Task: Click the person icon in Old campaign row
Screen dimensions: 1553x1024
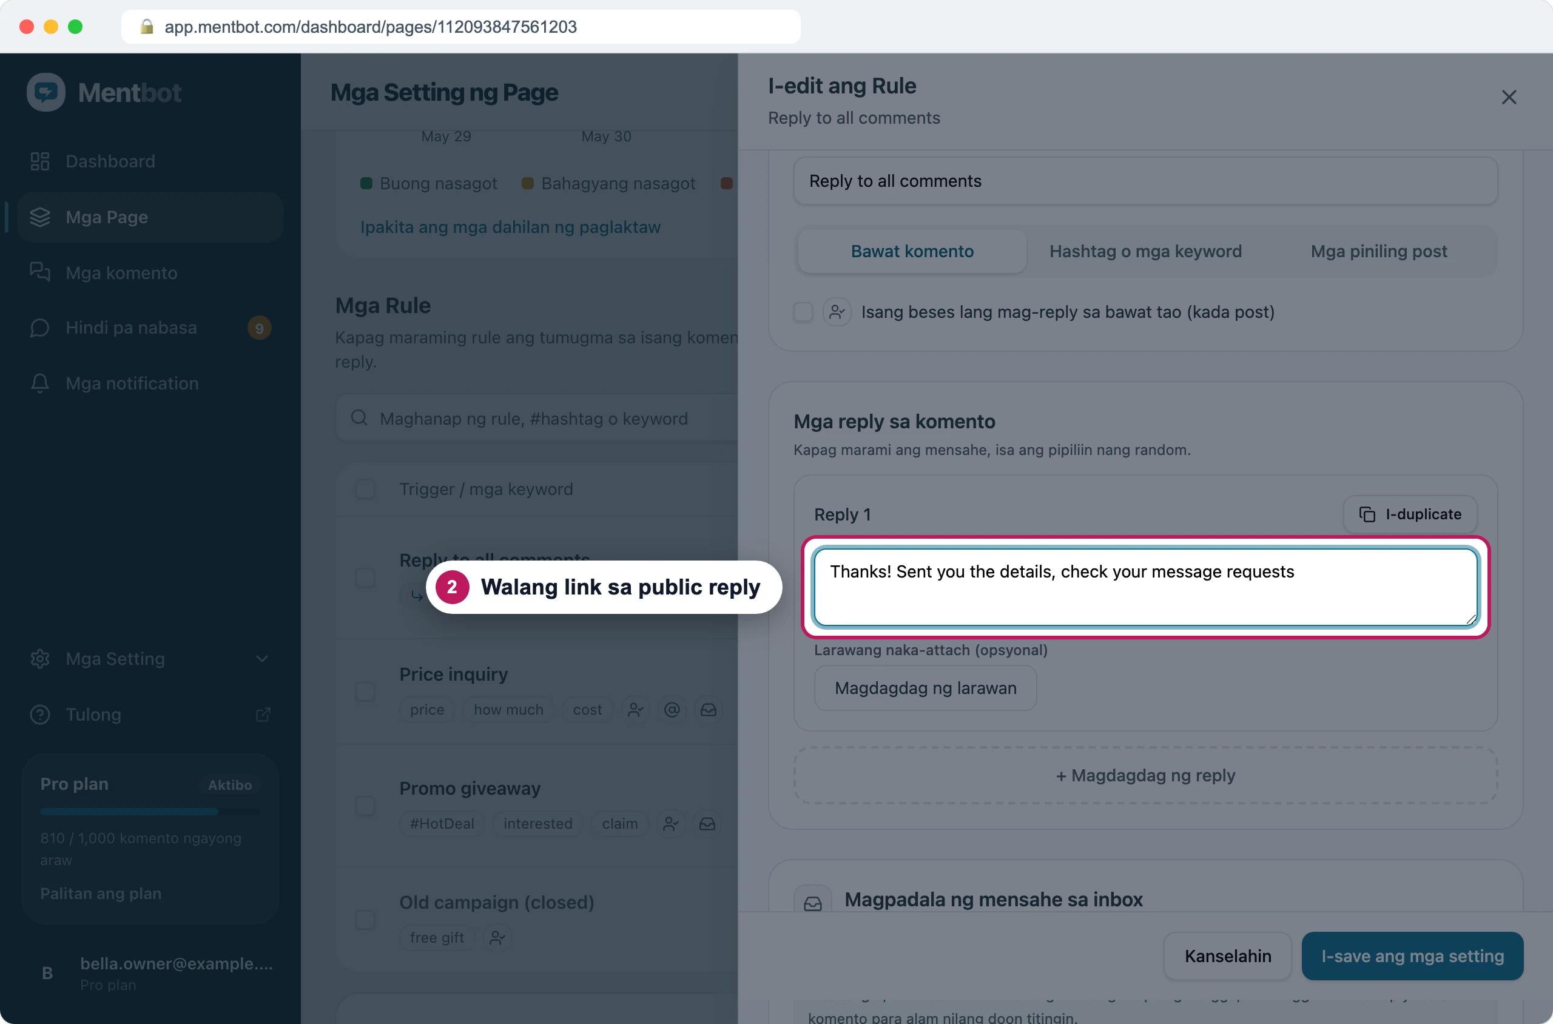Action: [497, 938]
